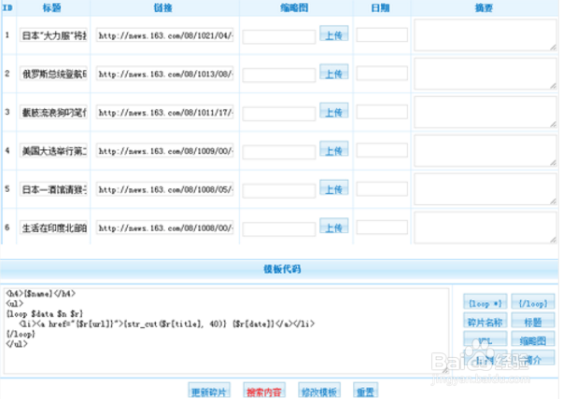
Task: Click the title field starting 美国大选举行
Action: click(x=53, y=151)
